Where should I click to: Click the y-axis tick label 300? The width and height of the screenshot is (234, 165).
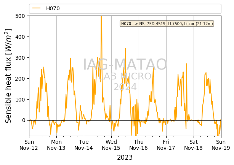click(20, 58)
